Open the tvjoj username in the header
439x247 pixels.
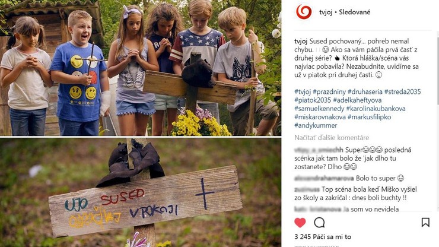pyautogui.click(x=326, y=12)
